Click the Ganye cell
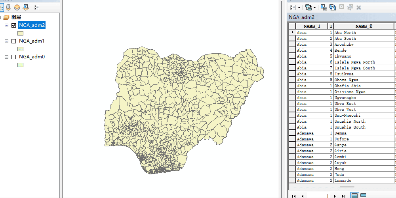Image resolution: width=396 pixels, height=198 pixels. pos(364,145)
